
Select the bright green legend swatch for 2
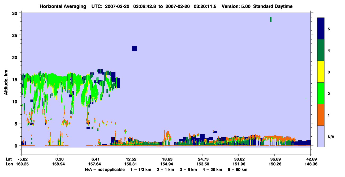(321, 93)
